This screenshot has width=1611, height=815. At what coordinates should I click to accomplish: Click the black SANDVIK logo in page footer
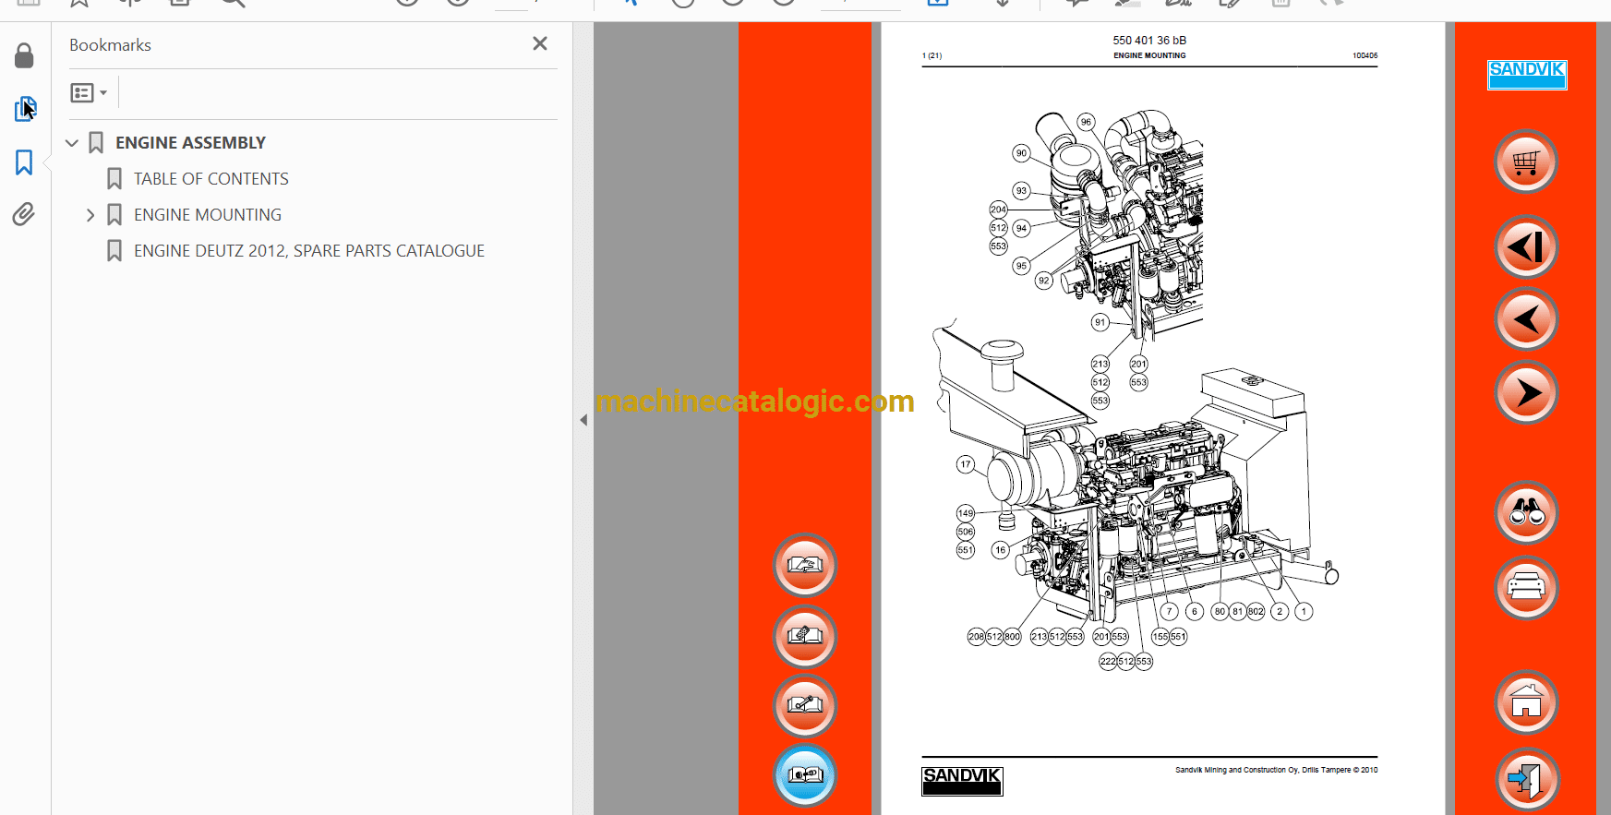(x=962, y=781)
